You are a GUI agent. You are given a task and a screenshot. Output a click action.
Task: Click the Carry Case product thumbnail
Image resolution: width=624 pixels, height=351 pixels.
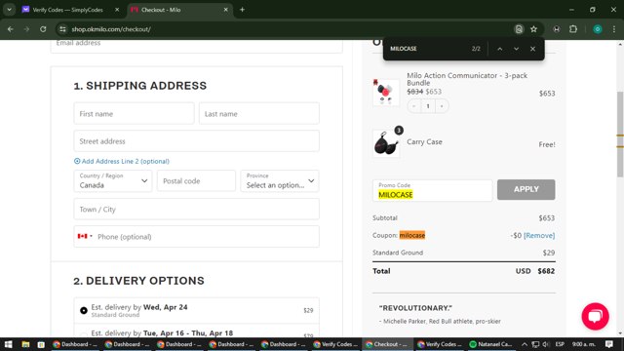(386, 143)
